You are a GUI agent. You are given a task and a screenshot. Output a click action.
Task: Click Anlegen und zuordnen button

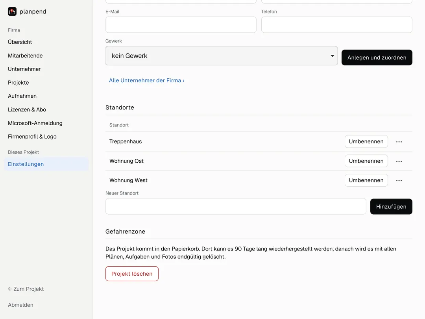tap(377, 57)
